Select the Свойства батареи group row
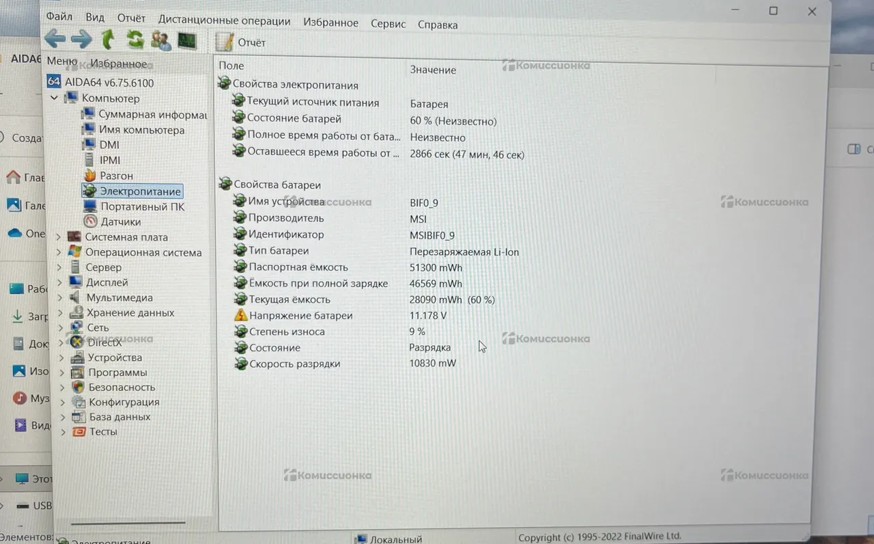 (269, 185)
